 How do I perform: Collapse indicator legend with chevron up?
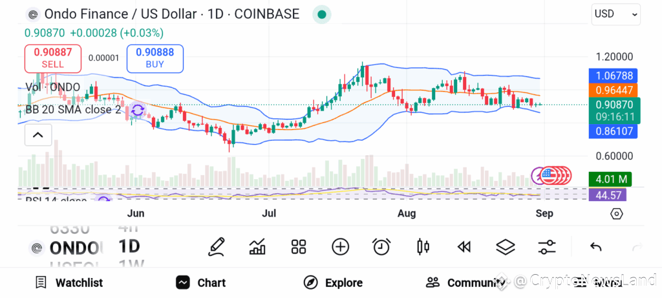(38, 135)
